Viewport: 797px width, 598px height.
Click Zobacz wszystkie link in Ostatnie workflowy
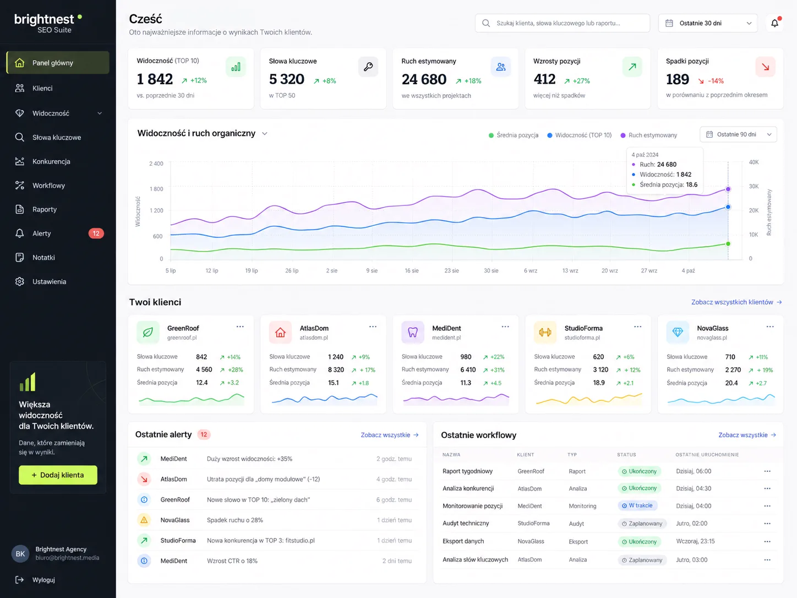pos(747,435)
